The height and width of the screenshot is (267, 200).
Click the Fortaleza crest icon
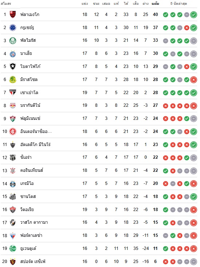click(x=13, y=236)
